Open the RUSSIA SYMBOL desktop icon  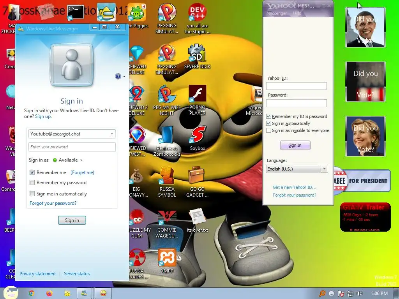[x=167, y=176]
